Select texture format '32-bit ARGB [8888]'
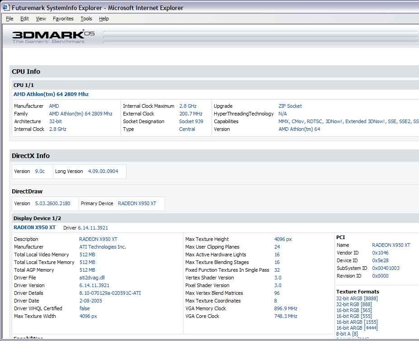This screenshot has height=341, width=419. click(x=357, y=298)
